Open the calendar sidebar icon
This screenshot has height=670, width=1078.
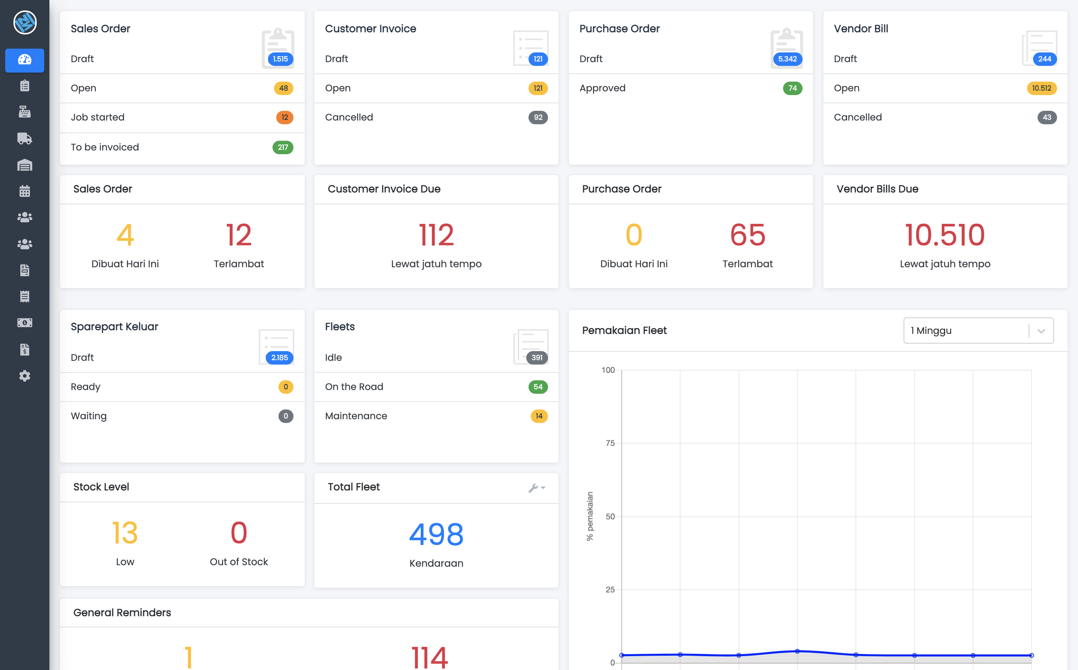[24, 191]
